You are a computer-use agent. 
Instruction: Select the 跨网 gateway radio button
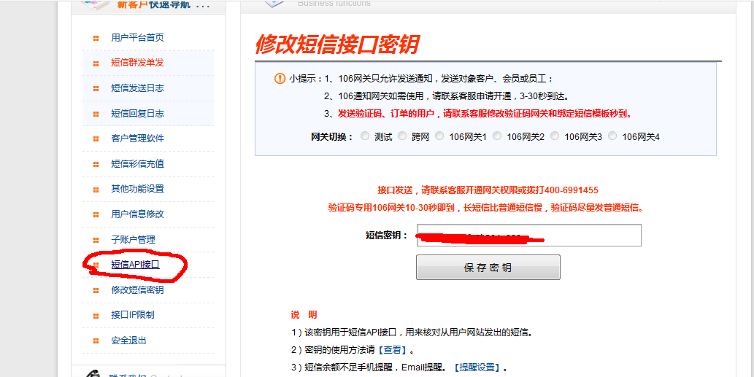[402, 136]
